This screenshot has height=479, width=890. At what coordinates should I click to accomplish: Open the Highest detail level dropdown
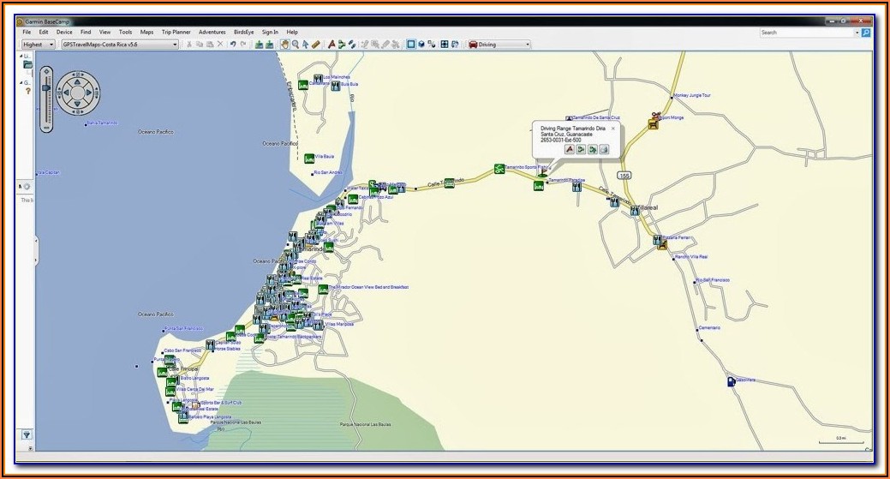(38, 45)
